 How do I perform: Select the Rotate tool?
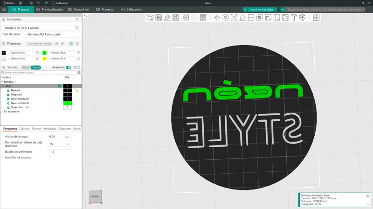225,18
